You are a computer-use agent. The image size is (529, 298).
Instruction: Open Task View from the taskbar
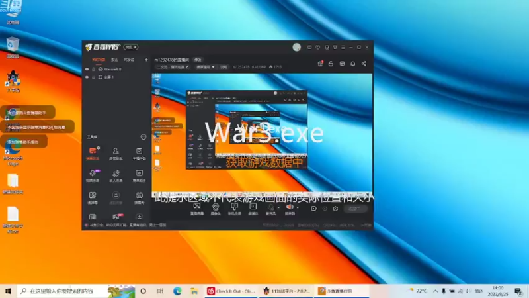coord(159,291)
